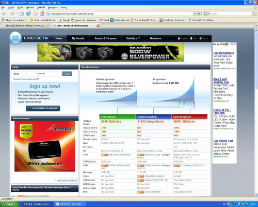Viewport: 258px width, 207px height.
Task: Reload the page with the refresh icon
Action: click(28, 13)
